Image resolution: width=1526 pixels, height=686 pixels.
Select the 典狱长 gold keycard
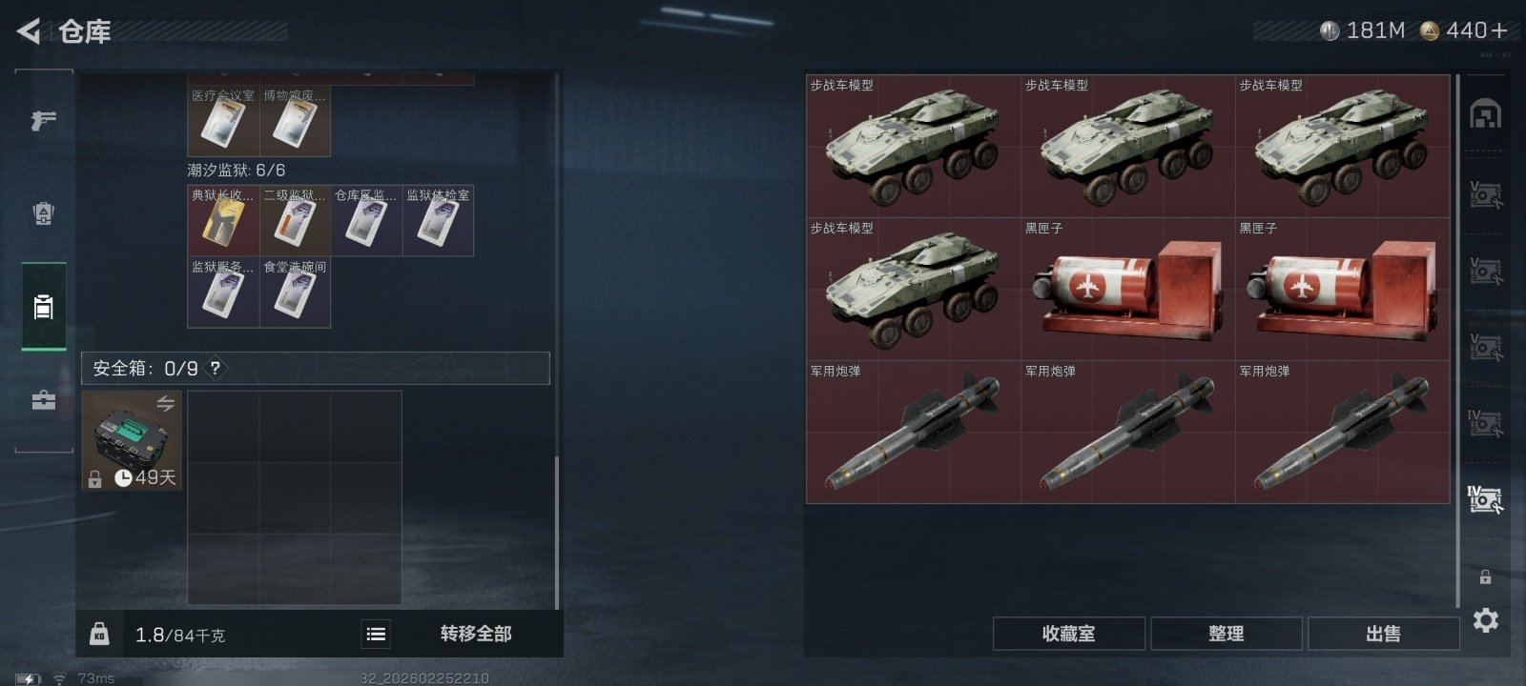tap(223, 221)
